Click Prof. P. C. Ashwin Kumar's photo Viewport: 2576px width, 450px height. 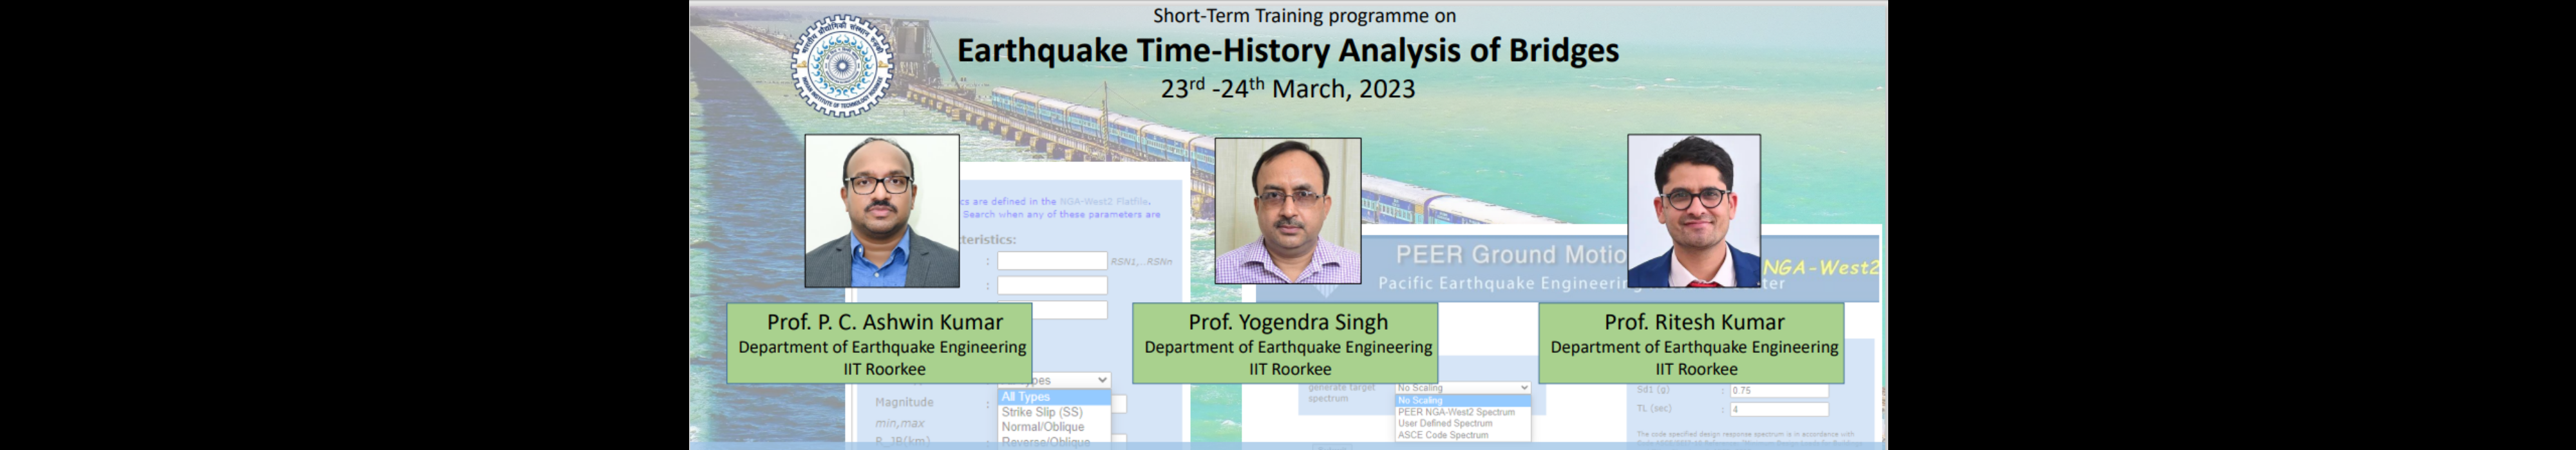coord(881,210)
